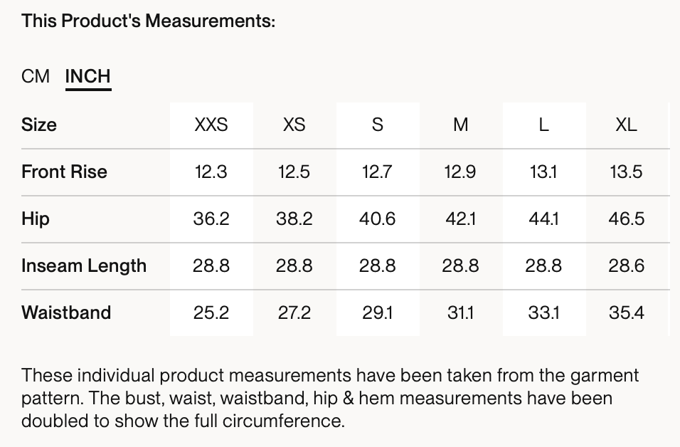Image resolution: width=680 pixels, height=447 pixels.
Task: Select the Waistband row label
Action: pyautogui.click(x=66, y=313)
